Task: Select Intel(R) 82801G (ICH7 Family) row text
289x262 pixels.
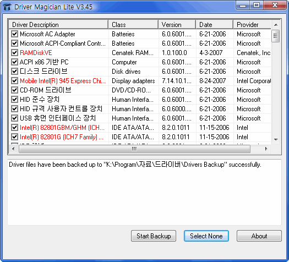Action: [62, 137]
